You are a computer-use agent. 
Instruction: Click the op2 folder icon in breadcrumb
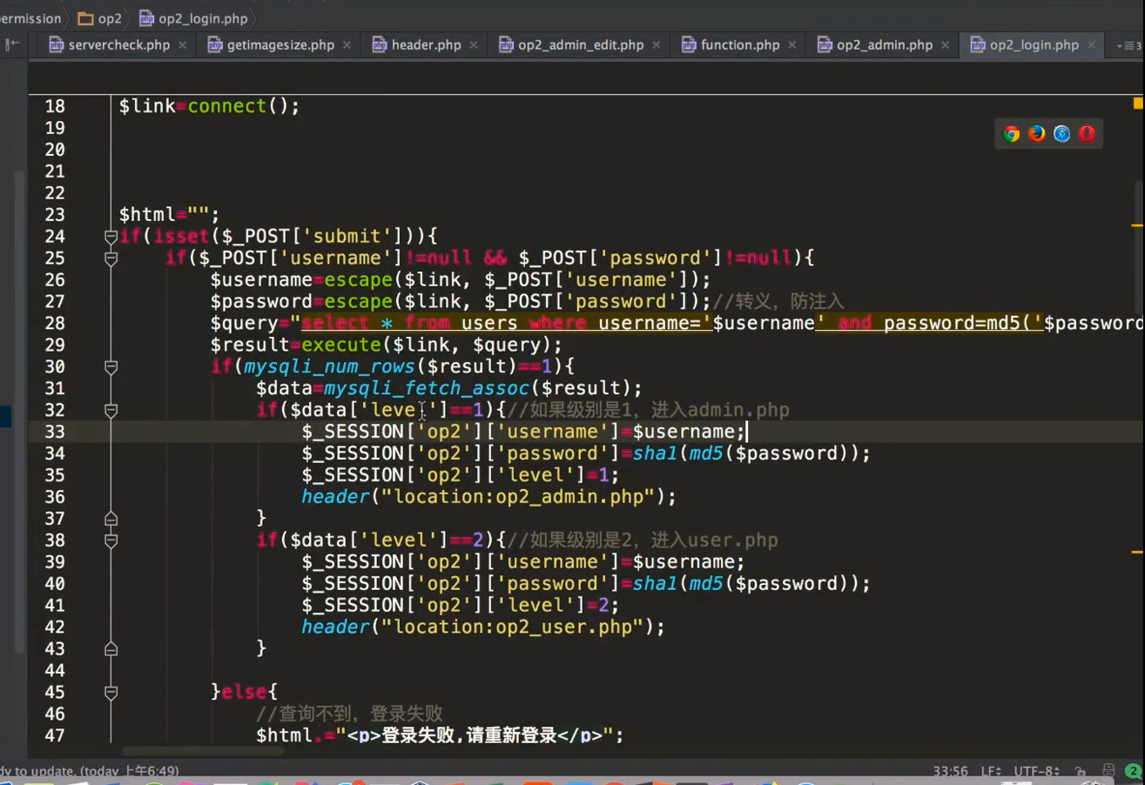(84, 18)
